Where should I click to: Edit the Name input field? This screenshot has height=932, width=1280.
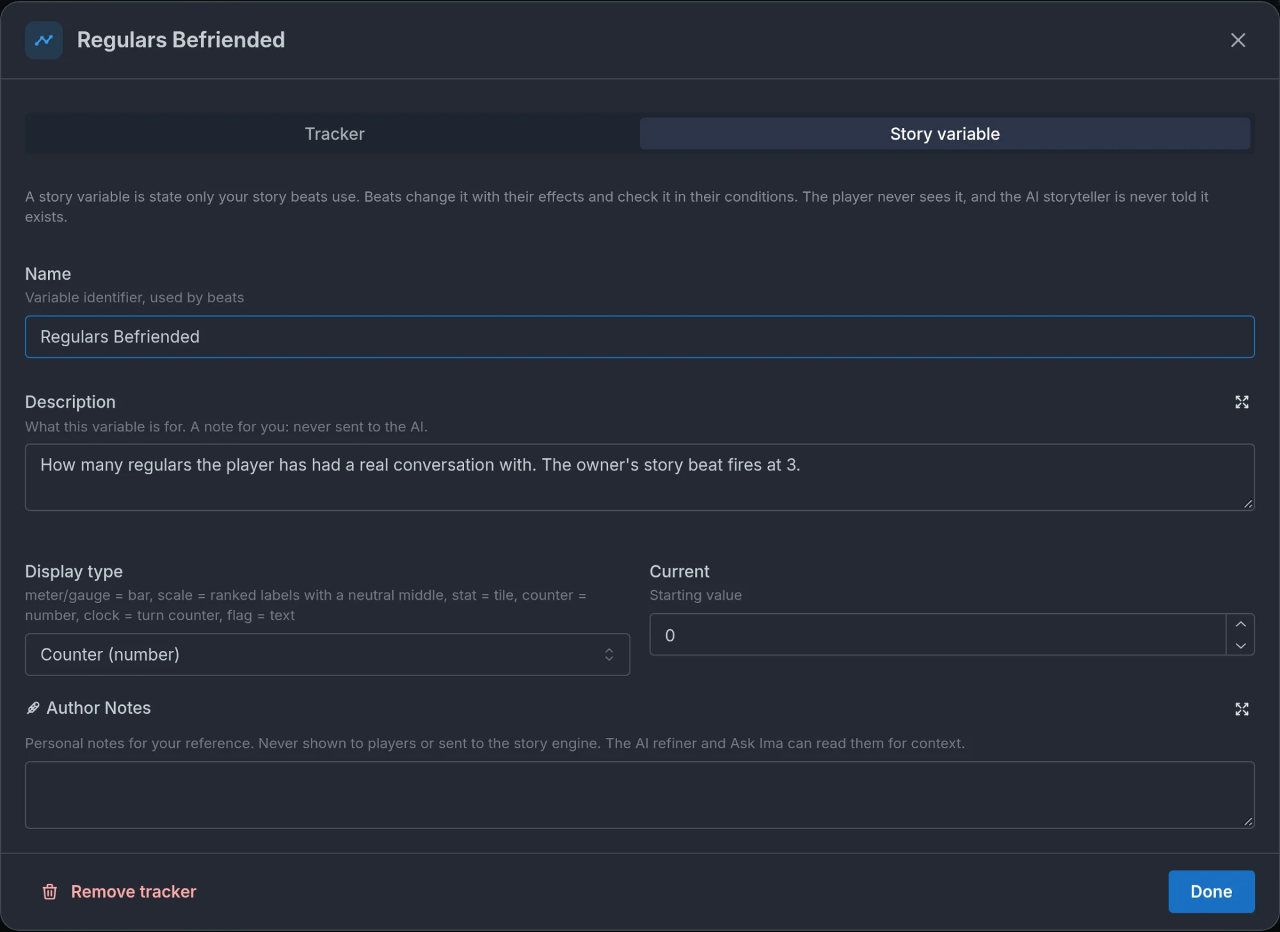[x=639, y=337]
